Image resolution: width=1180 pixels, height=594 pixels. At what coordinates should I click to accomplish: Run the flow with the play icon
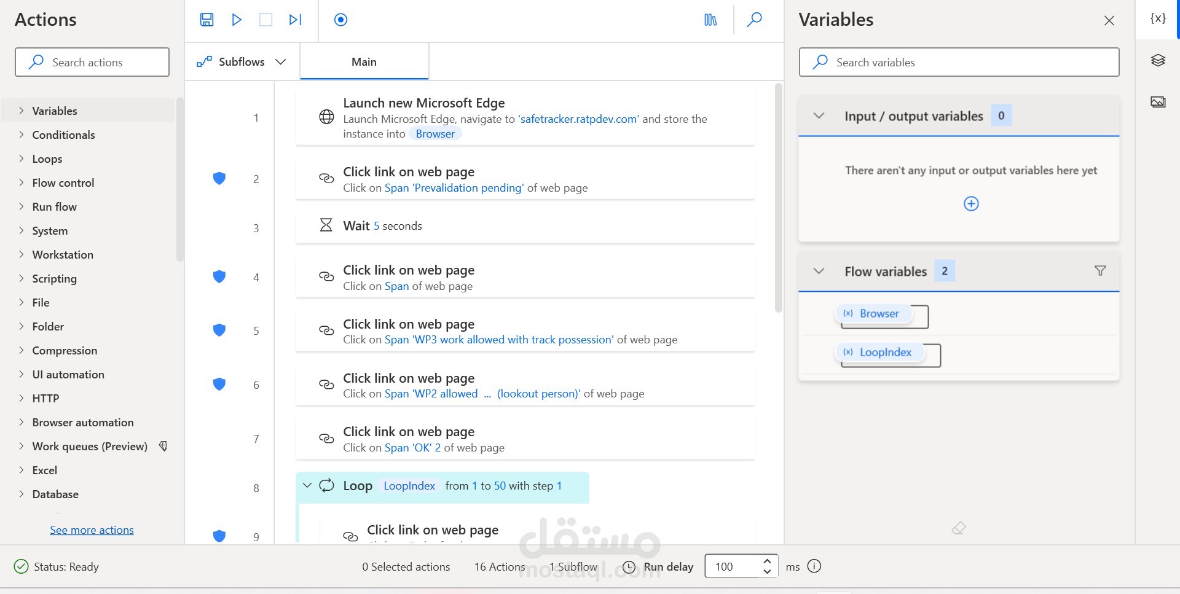point(236,20)
